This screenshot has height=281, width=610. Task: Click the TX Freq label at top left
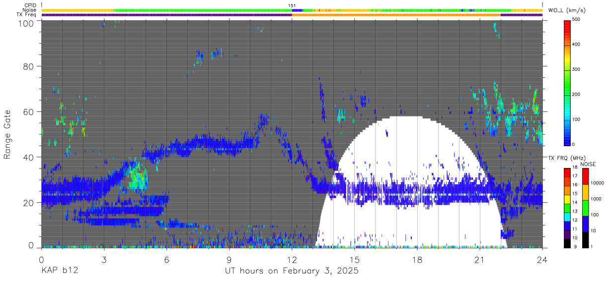pyautogui.click(x=26, y=14)
